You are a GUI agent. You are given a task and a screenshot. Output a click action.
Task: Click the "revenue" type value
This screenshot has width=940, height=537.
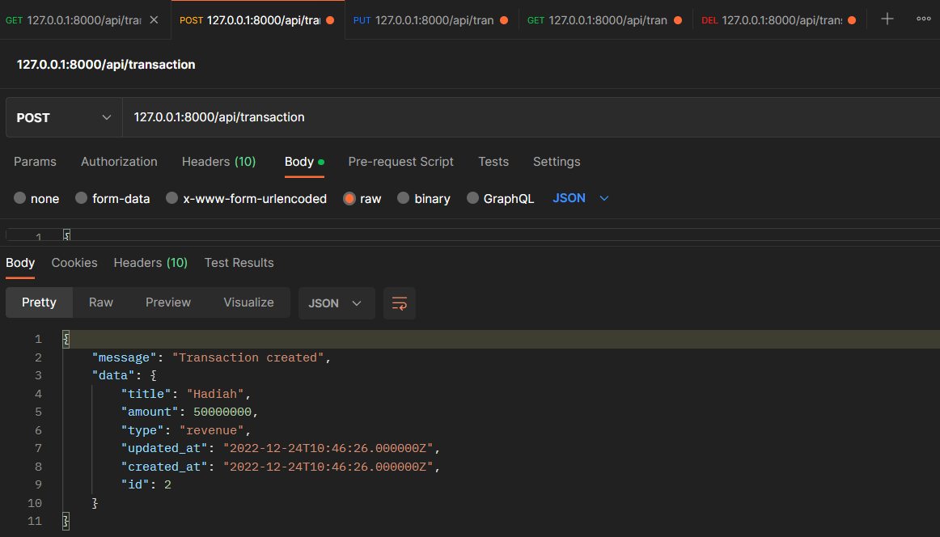(212, 430)
